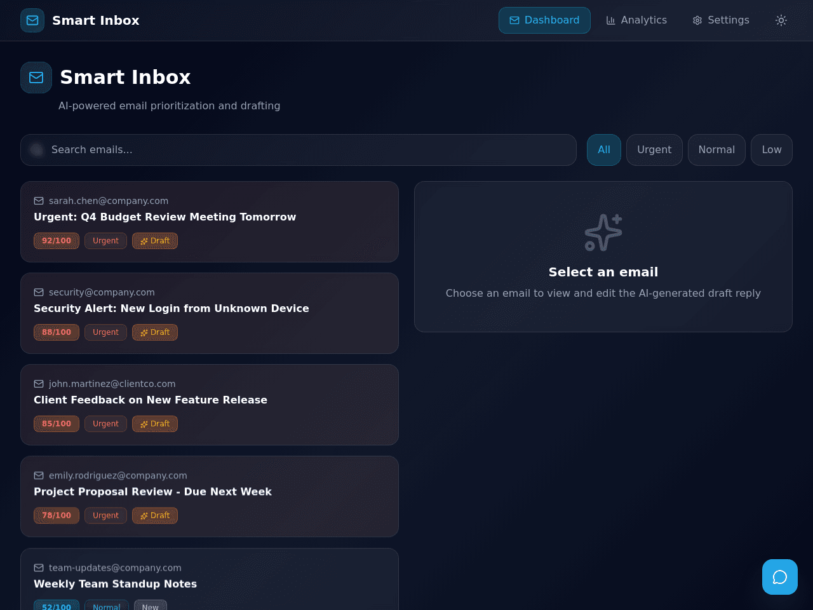
Task: Switch to the Analytics tab
Action: point(636,20)
